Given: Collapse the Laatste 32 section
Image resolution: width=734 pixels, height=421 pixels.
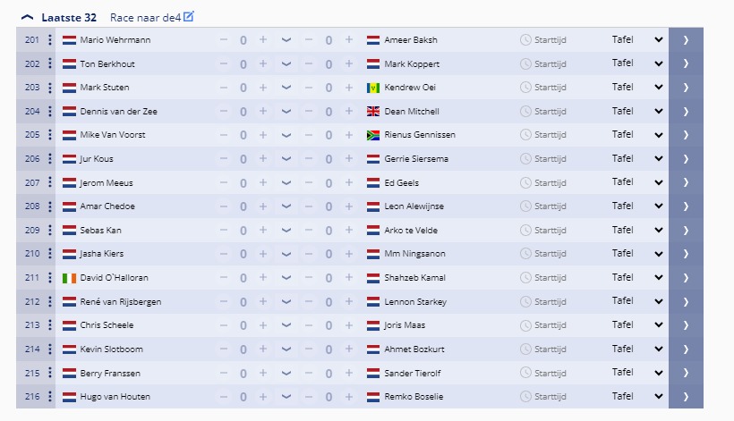Looking at the screenshot, I should coord(27,18).
